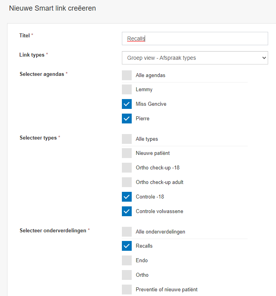Screen dimensions: 276x296
Task: Deselect the Pierre agenda checkbox
Action: pyautogui.click(x=127, y=118)
